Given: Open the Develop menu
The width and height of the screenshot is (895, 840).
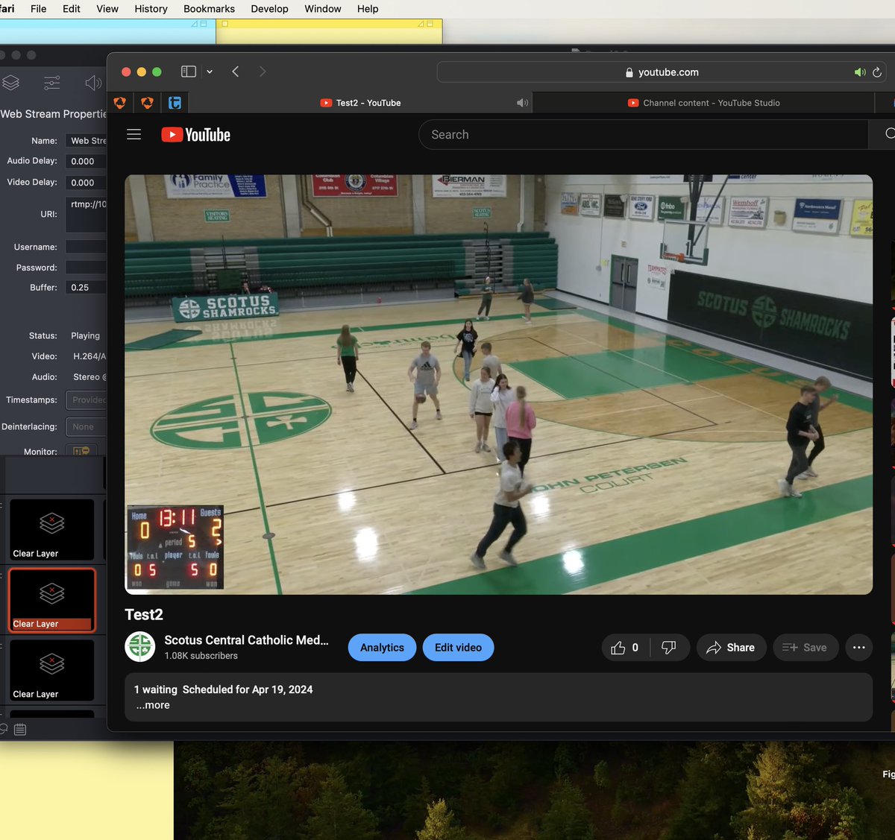Looking at the screenshot, I should click(x=269, y=9).
